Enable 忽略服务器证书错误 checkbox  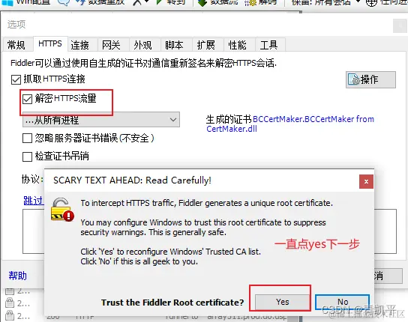pos(27,139)
